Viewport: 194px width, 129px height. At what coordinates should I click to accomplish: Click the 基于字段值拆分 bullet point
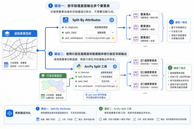coord(179,27)
